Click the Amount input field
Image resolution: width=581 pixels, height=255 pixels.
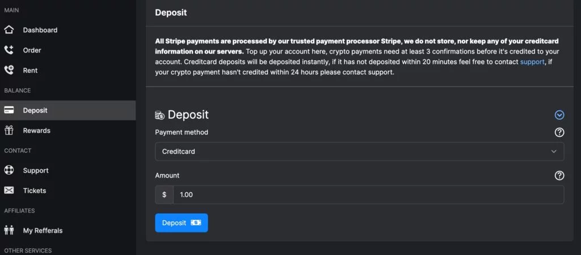[x=368, y=195]
